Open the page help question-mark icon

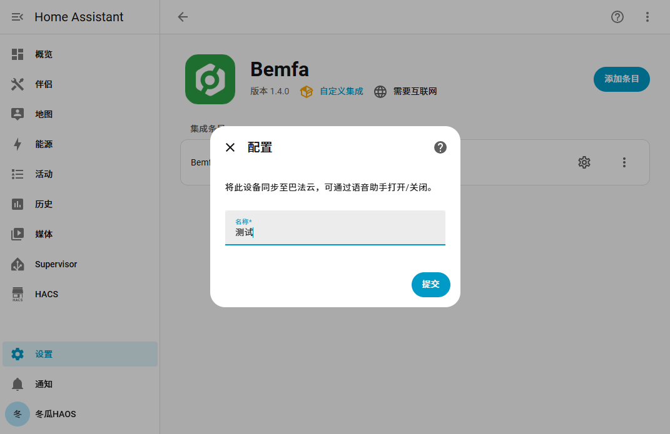coord(617,17)
